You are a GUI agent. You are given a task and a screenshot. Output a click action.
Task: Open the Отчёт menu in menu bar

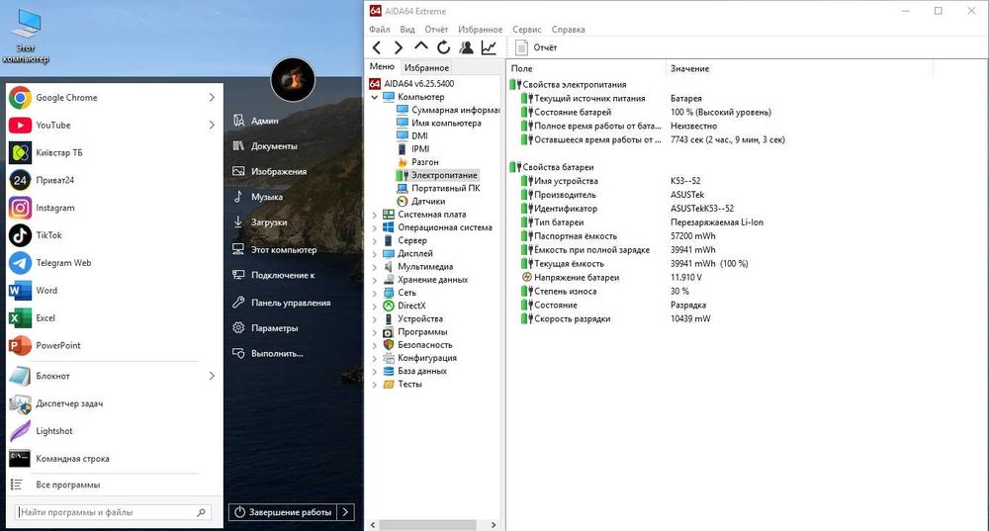pyautogui.click(x=436, y=30)
